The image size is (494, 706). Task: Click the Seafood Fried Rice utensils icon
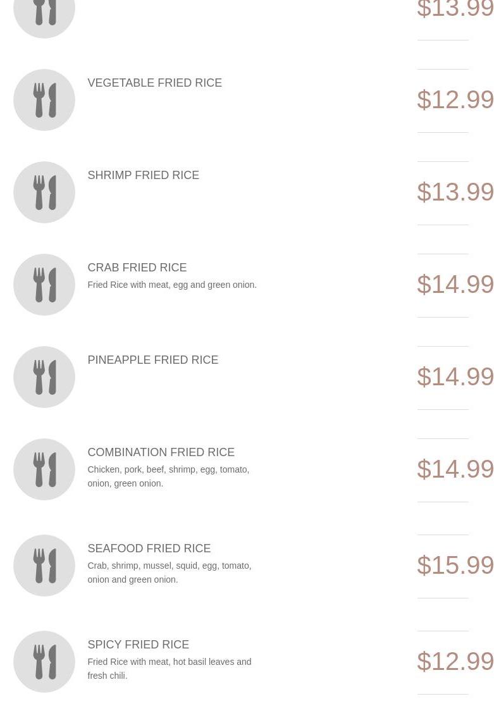click(44, 566)
